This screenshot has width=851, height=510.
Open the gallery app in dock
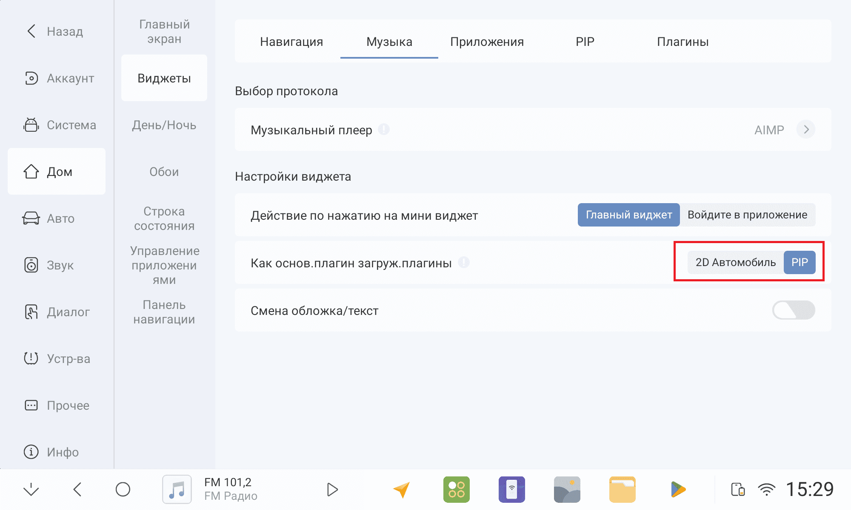point(567,490)
